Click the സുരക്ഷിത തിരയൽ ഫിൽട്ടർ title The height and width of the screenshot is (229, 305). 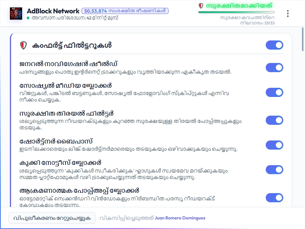66,113
